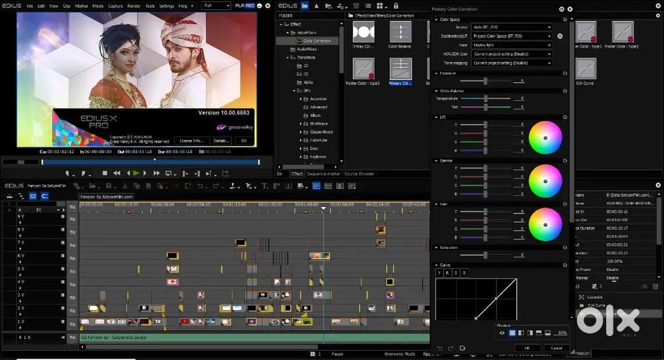
Task: Click the Rewind button in the player
Action: pos(116,173)
